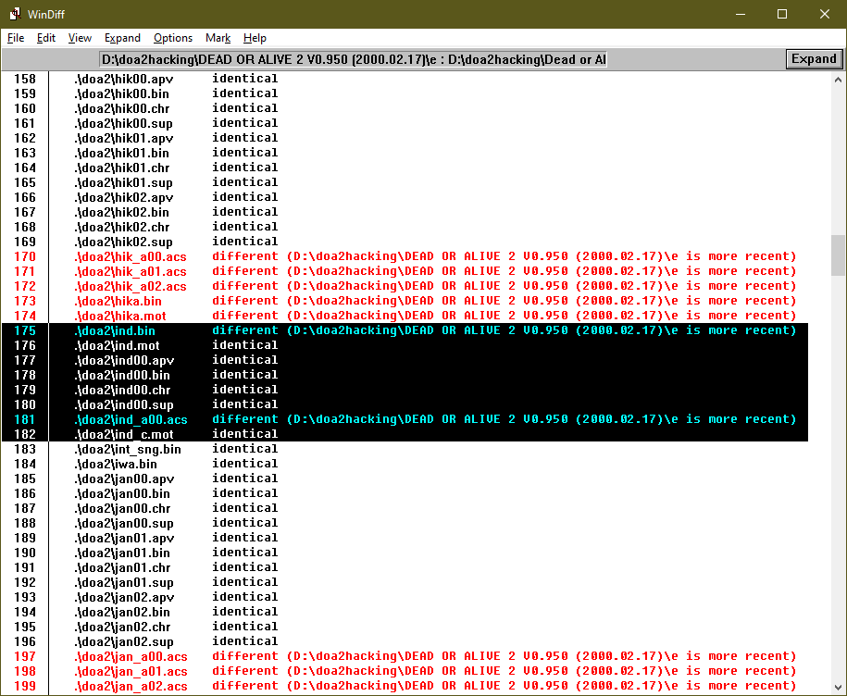
Task: Click the WinDiff title bar icon
Action: (x=15, y=14)
